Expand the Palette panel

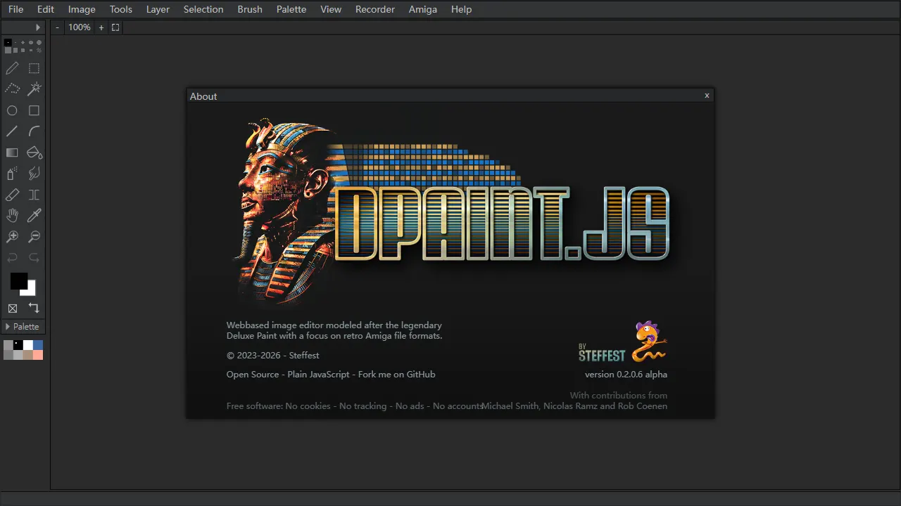(x=23, y=327)
